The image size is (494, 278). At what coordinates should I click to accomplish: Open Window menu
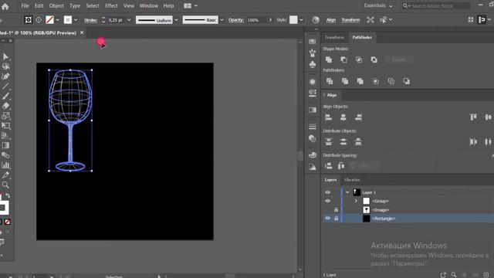149,5
